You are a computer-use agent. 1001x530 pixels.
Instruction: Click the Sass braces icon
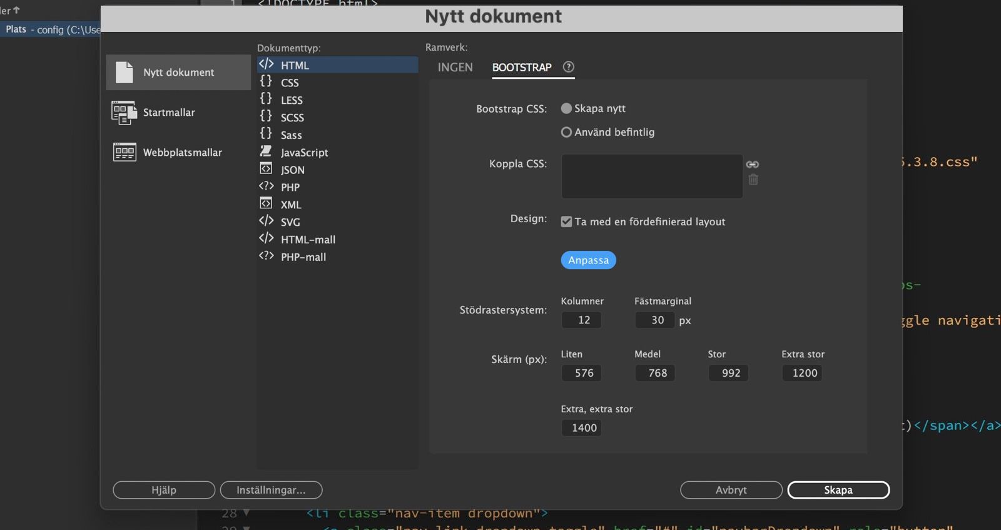click(266, 134)
